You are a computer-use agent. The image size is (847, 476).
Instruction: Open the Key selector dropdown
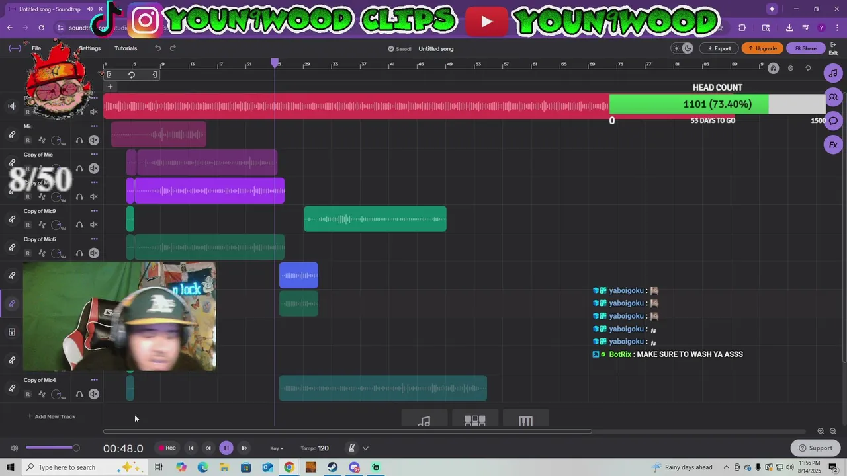[277, 448]
